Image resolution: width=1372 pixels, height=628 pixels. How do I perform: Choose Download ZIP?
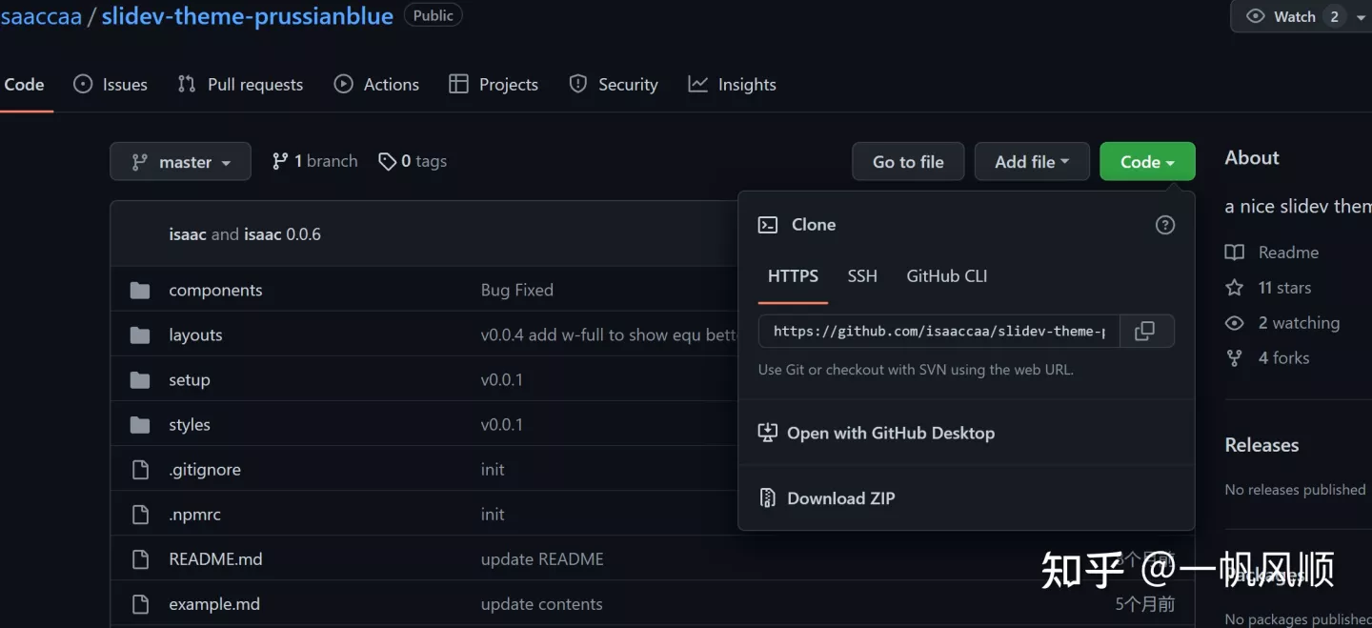[x=827, y=498]
